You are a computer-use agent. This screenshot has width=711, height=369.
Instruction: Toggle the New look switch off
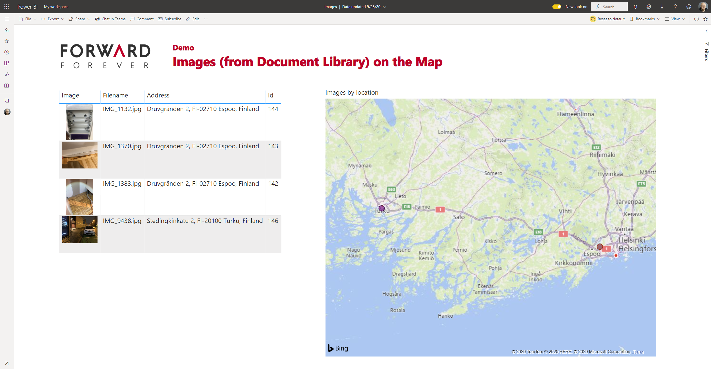point(557,7)
